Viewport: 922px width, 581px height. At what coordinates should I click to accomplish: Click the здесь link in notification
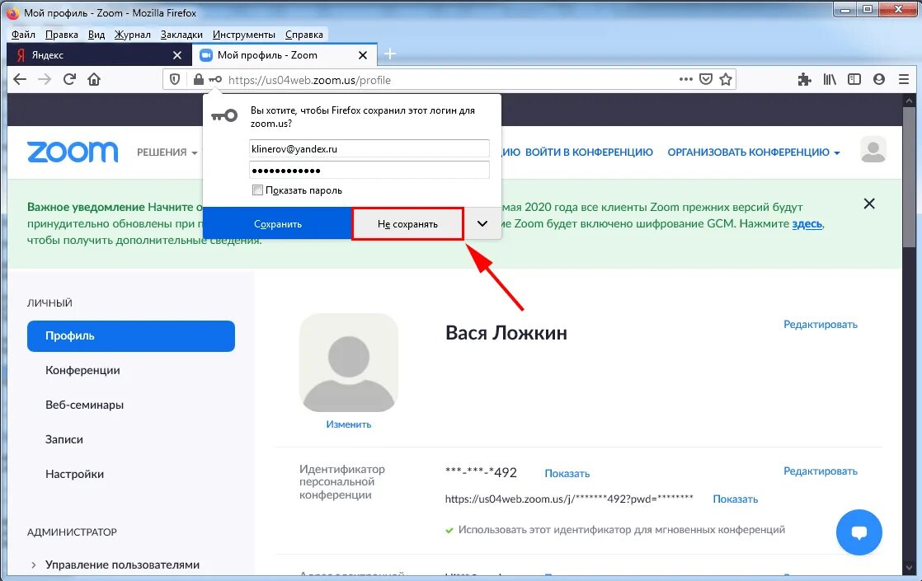click(x=807, y=223)
